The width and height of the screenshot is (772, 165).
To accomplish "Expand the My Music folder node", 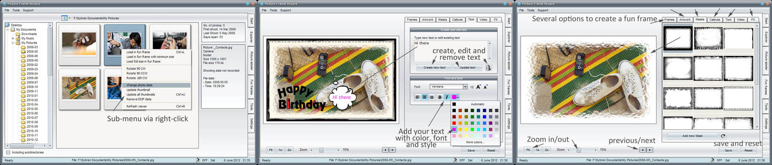I will click(x=12, y=38).
